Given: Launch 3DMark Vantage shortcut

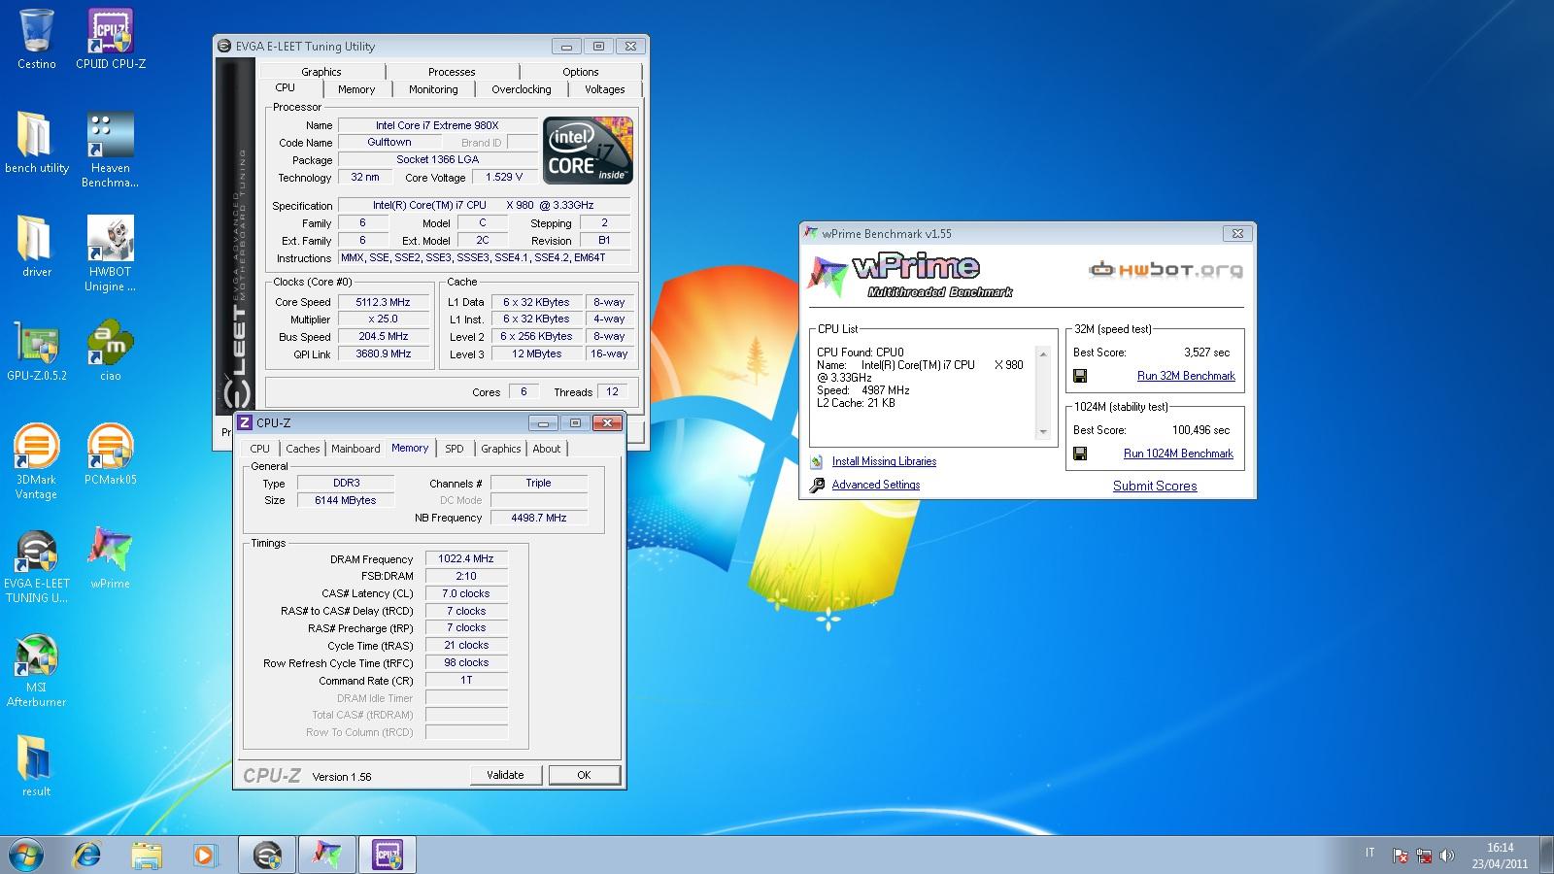Looking at the screenshot, I should point(37,461).
